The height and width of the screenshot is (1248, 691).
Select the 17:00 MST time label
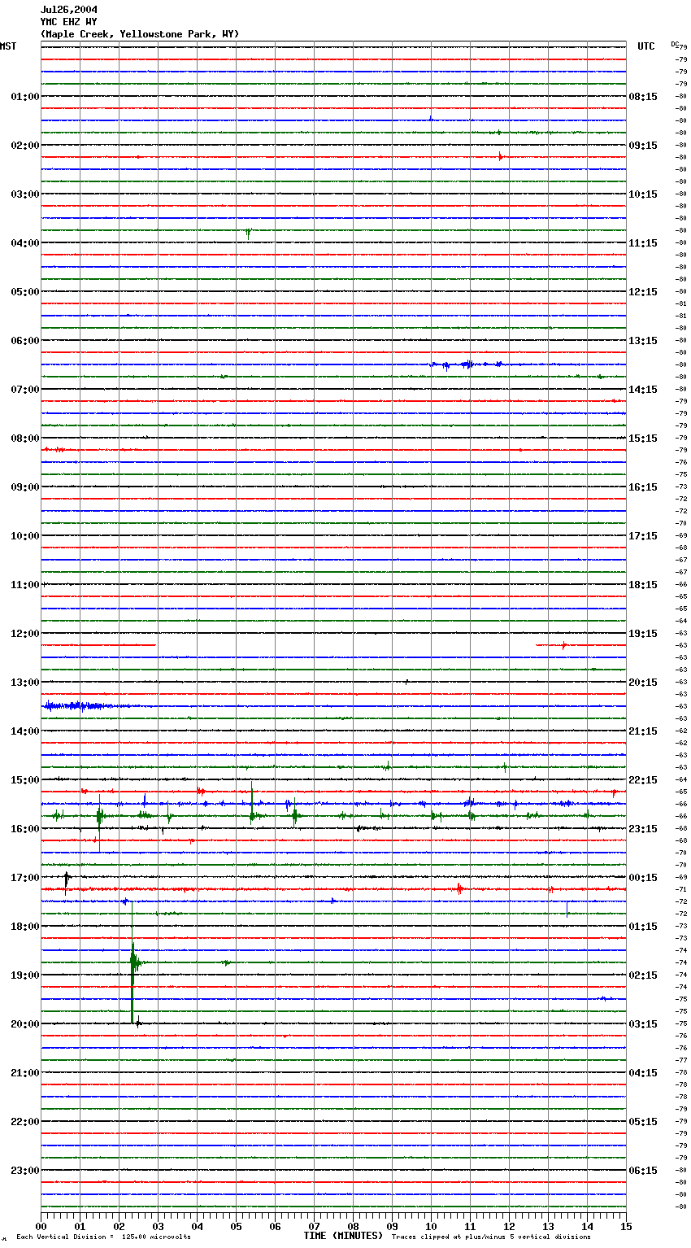pyautogui.click(x=25, y=878)
